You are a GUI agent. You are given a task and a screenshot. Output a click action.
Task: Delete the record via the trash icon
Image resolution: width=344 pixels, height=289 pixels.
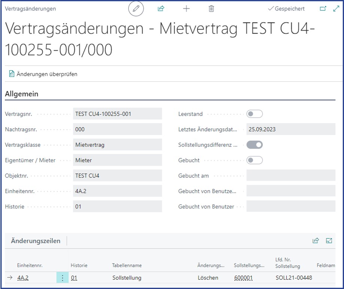pyautogui.click(x=211, y=8)
